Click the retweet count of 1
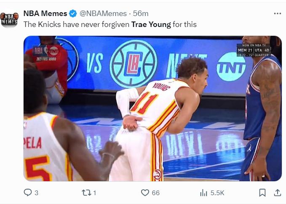Screen dimensions: 286x204 coord(95,193)
